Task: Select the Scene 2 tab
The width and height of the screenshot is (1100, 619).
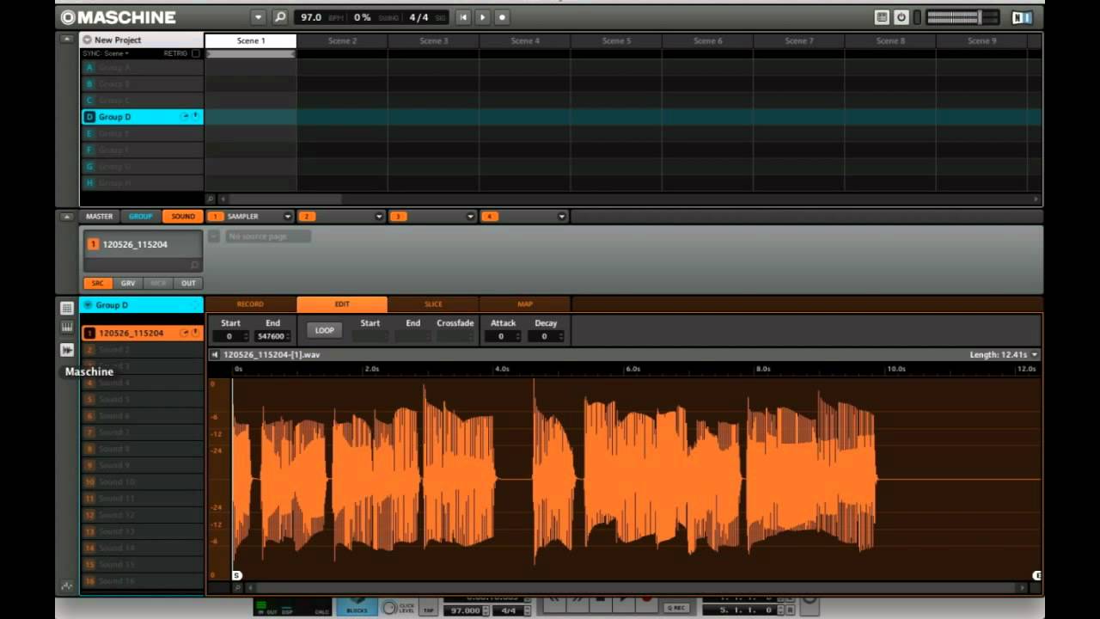Action: [342, 40]
